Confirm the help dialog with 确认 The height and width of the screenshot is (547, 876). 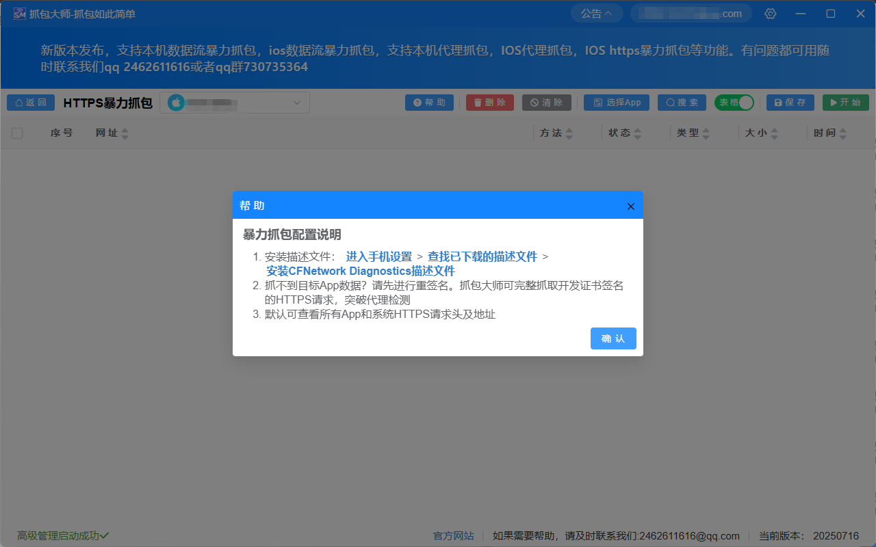pyautogui.click(x=613, y=338)
